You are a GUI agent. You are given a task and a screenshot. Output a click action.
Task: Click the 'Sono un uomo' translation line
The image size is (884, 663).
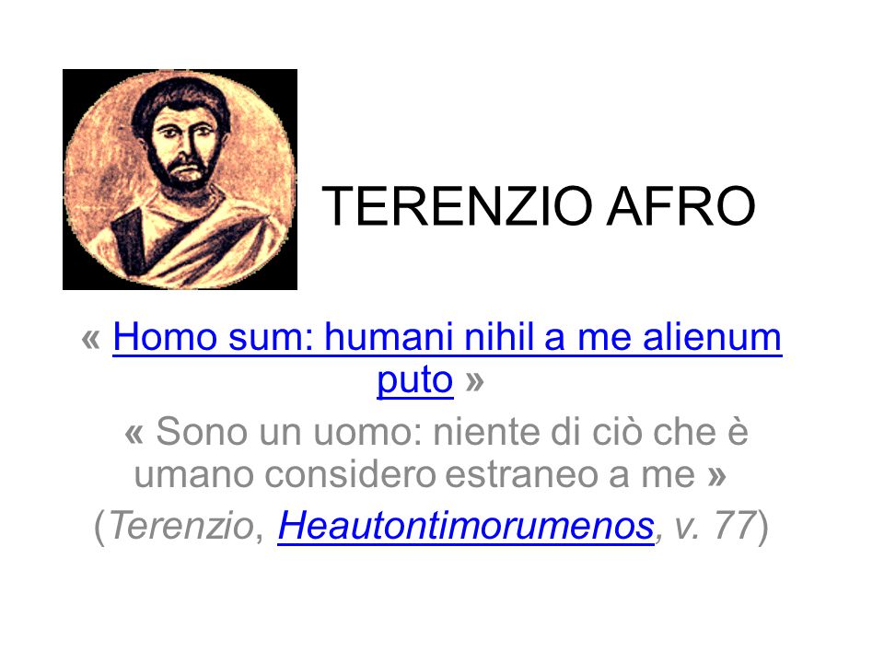pos(436,433)
